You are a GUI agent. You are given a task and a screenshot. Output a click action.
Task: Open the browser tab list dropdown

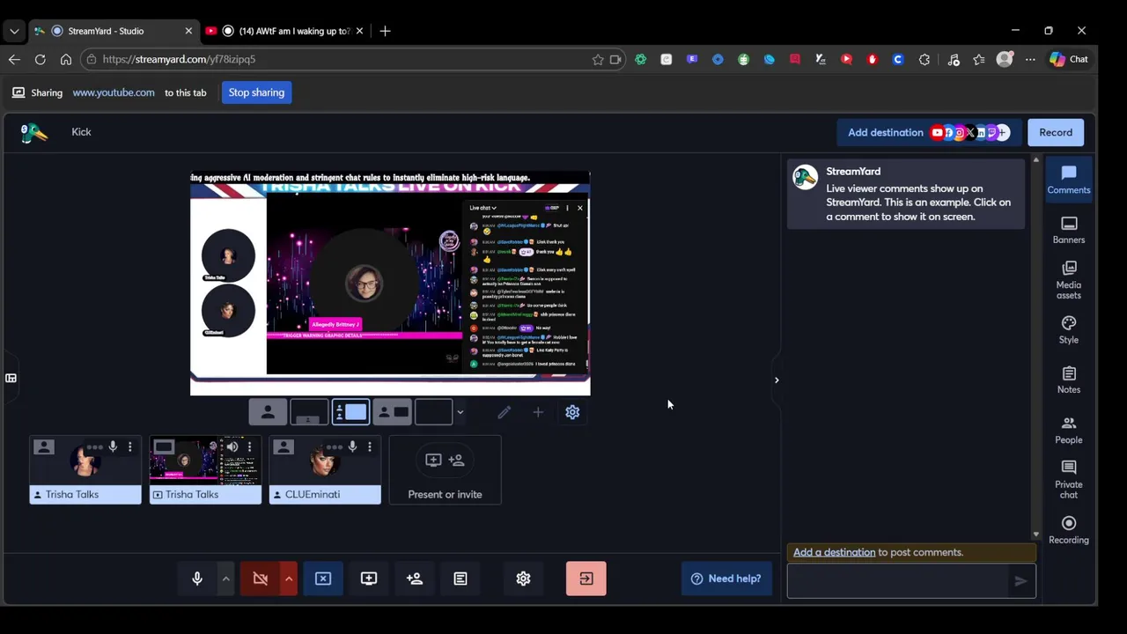click(x=14, y=31)
